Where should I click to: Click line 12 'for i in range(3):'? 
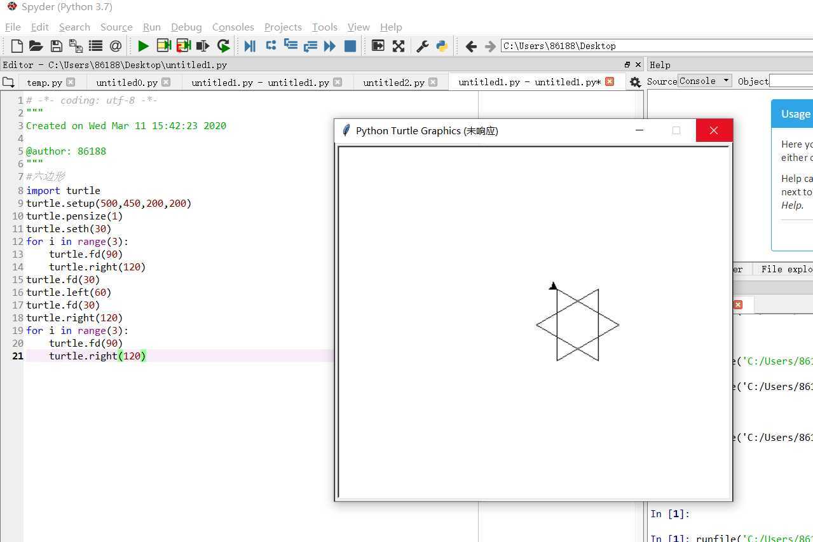point(77,241)
